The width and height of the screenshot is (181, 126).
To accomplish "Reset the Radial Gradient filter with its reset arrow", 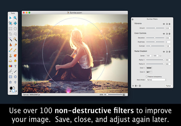I will click(x=167, y=52).
